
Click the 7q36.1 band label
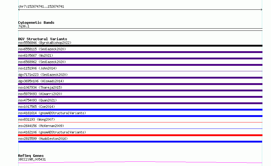[24, 26]
